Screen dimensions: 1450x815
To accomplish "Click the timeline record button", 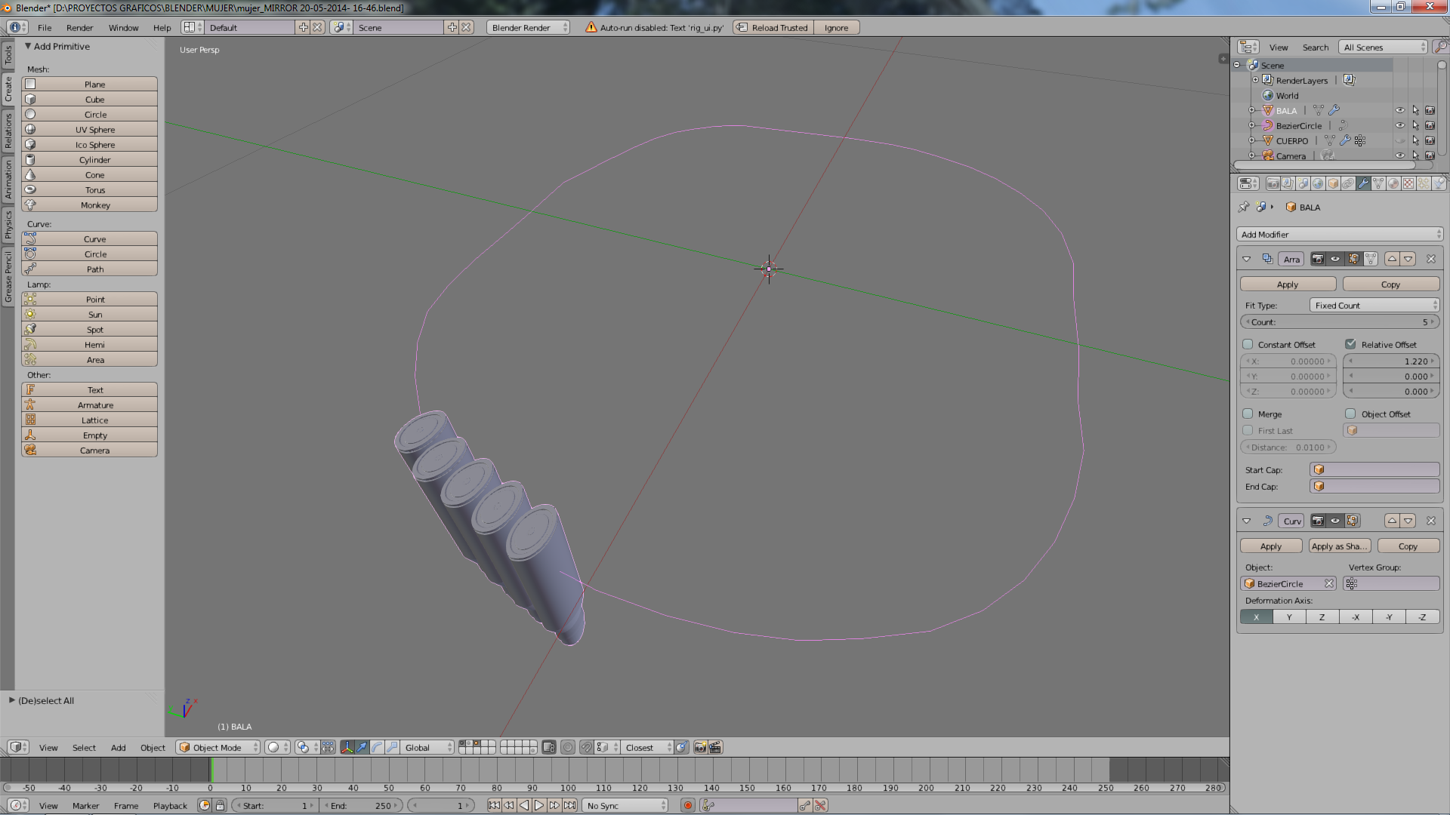I will coord(687,806).
